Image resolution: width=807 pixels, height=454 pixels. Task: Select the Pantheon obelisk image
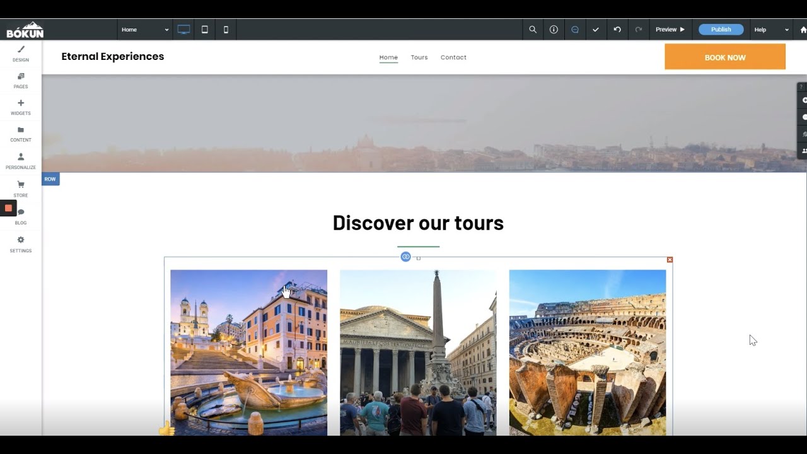[x=418, y=352]
